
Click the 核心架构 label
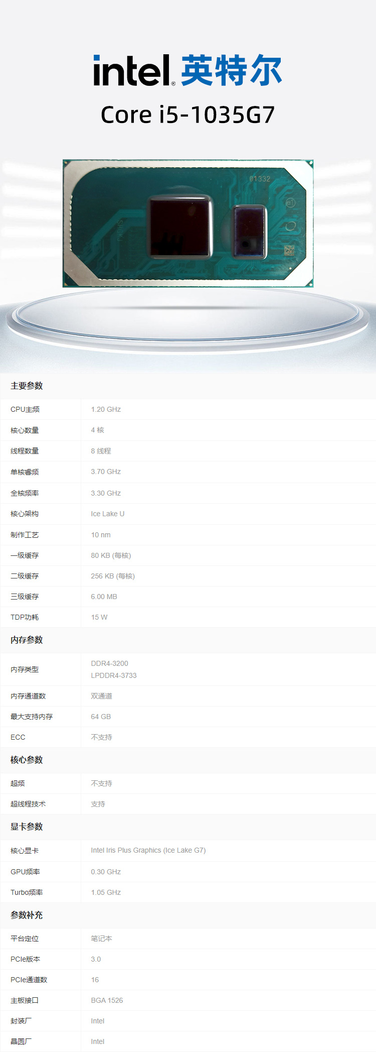click(x=25, y=514)
